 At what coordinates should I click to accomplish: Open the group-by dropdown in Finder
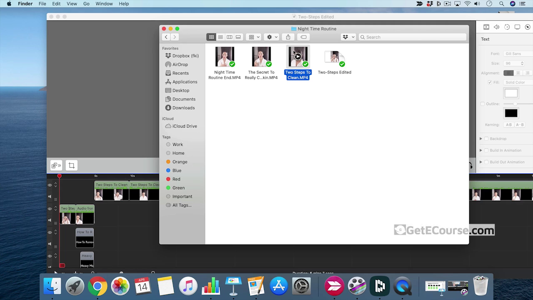pos(254,37)
